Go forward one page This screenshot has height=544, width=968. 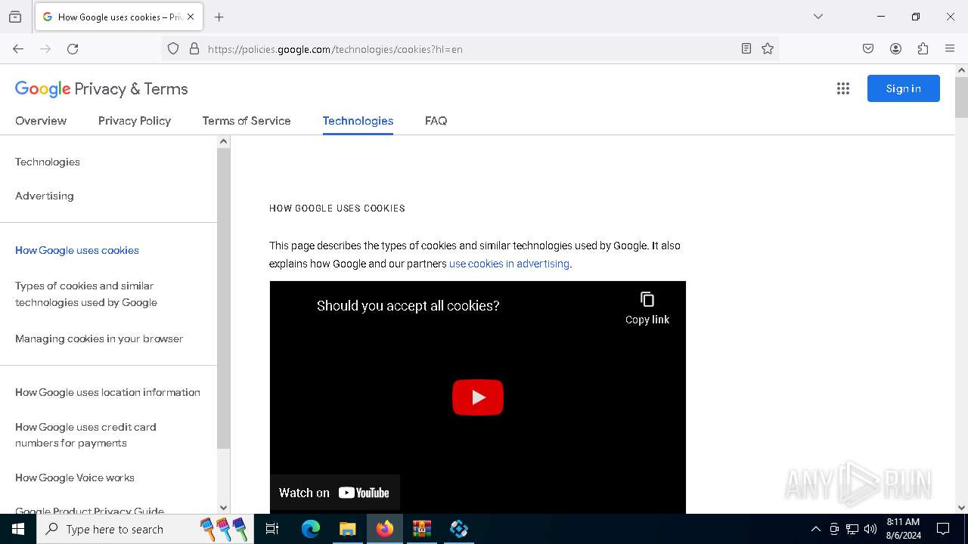(x=45, y=49)
